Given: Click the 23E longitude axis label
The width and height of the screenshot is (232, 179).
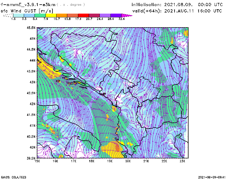Looking at the screenshot, I should [182, 161].
